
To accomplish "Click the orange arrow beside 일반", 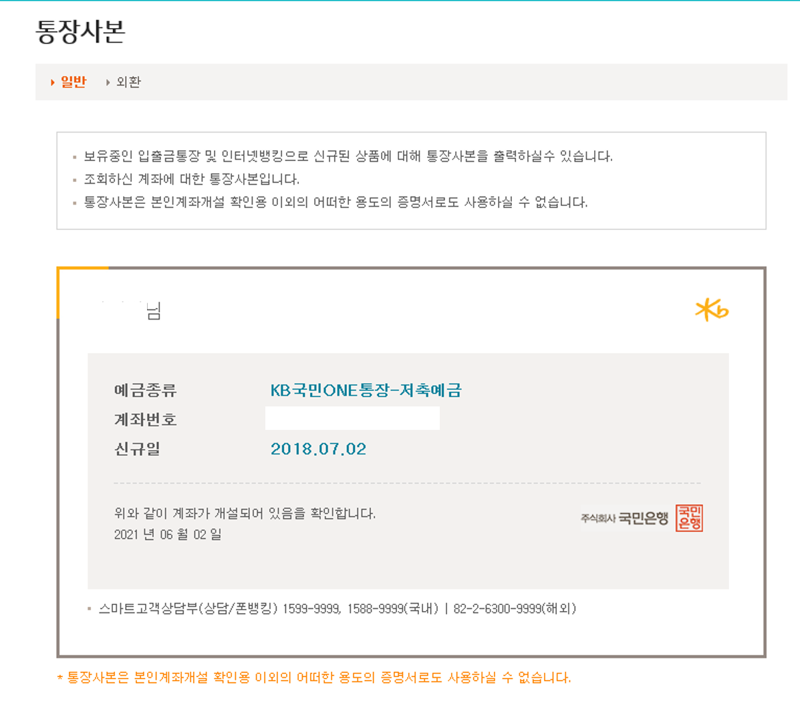I will pyautogui.click(x=52, y=82).
